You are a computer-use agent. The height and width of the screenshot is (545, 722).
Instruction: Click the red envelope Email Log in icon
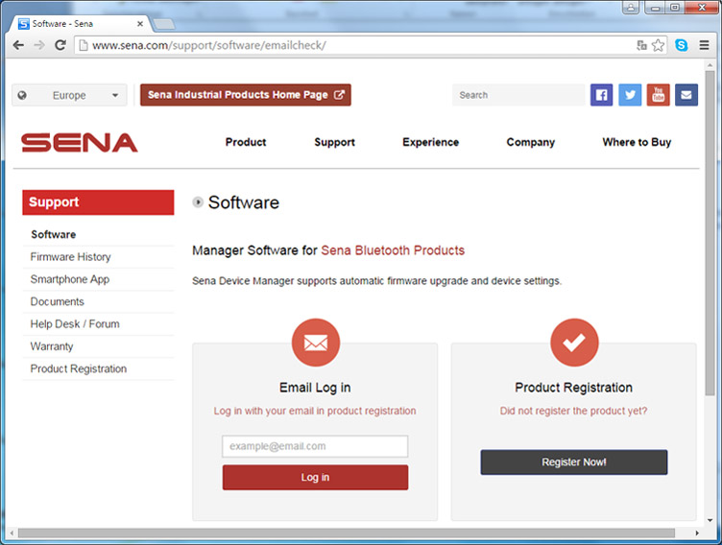point(316,343)
